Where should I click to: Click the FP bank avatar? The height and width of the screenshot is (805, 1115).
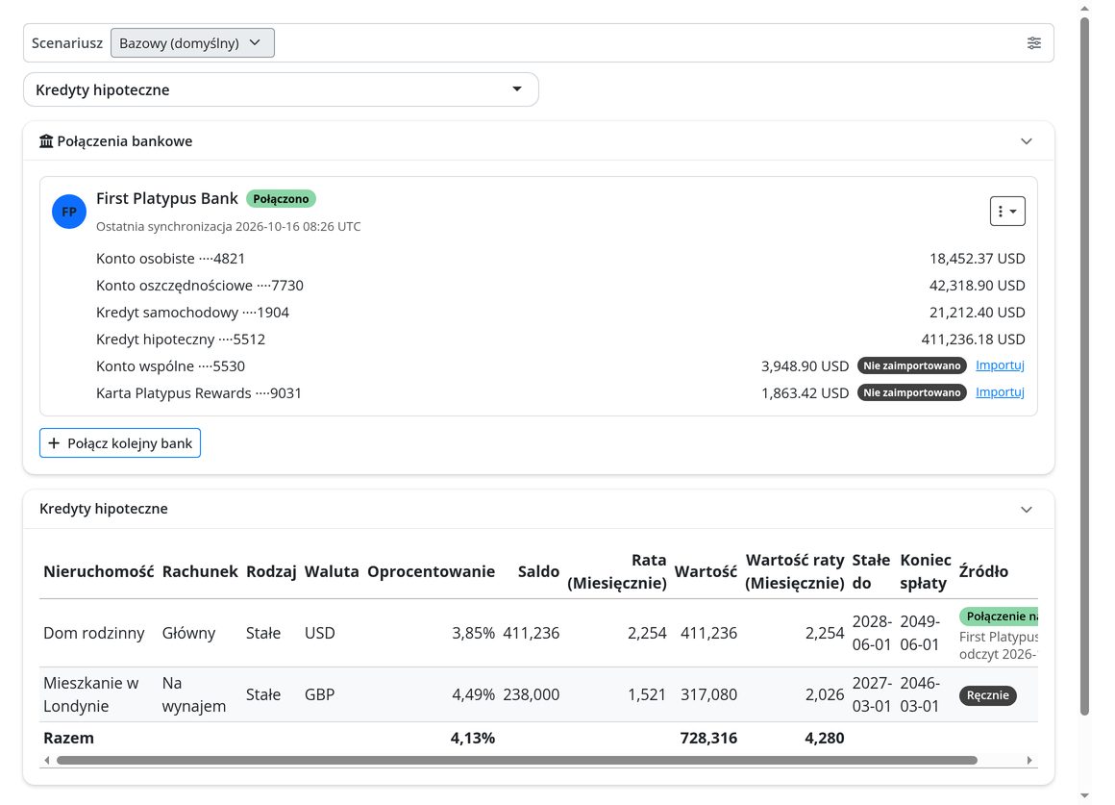(x=69, y=212)
